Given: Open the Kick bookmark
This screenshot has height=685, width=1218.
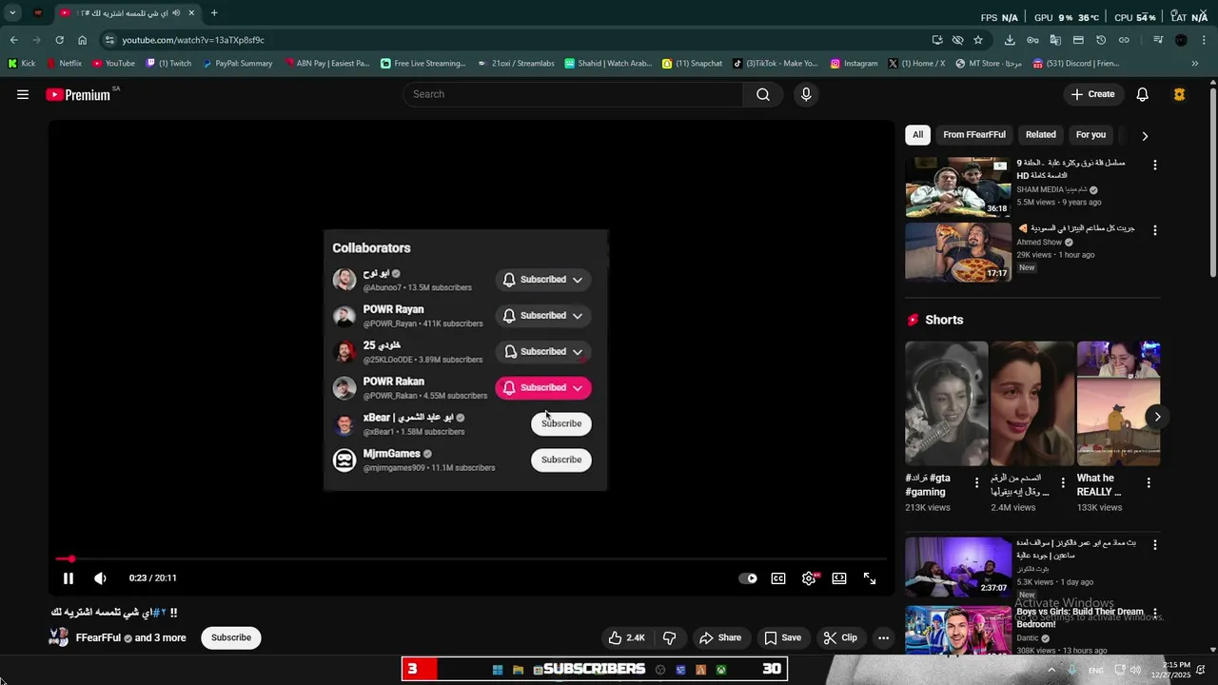Looking at the screenshot, I should [x=22, y=64].
